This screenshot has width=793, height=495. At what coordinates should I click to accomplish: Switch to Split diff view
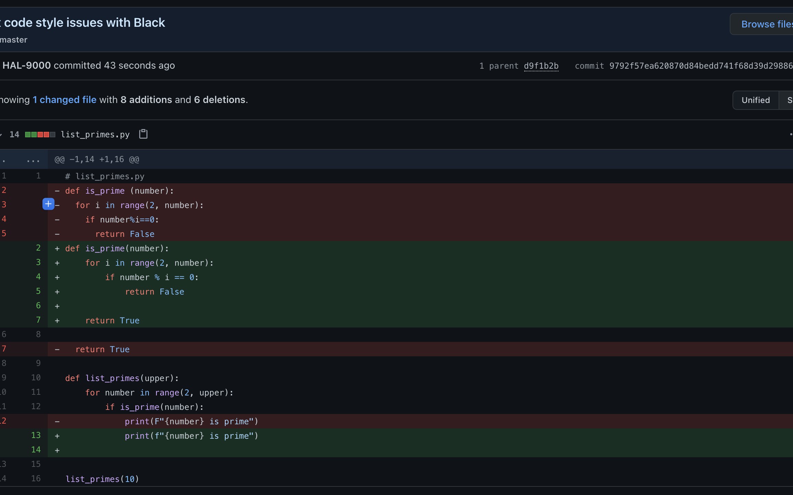789,100
